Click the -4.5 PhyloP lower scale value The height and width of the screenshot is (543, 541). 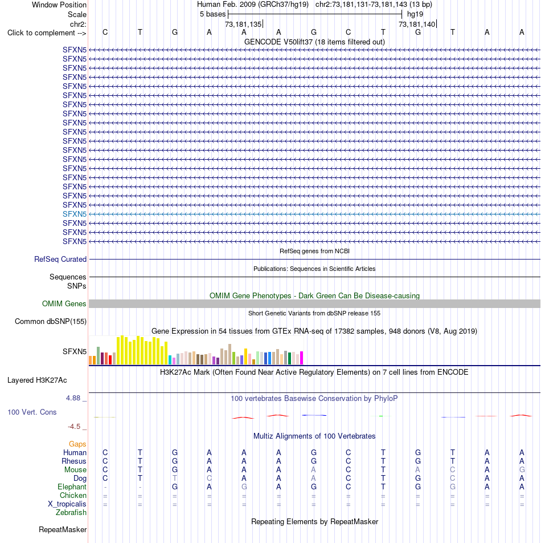click(74, 427)
